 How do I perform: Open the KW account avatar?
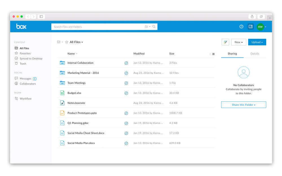(260, 27)
